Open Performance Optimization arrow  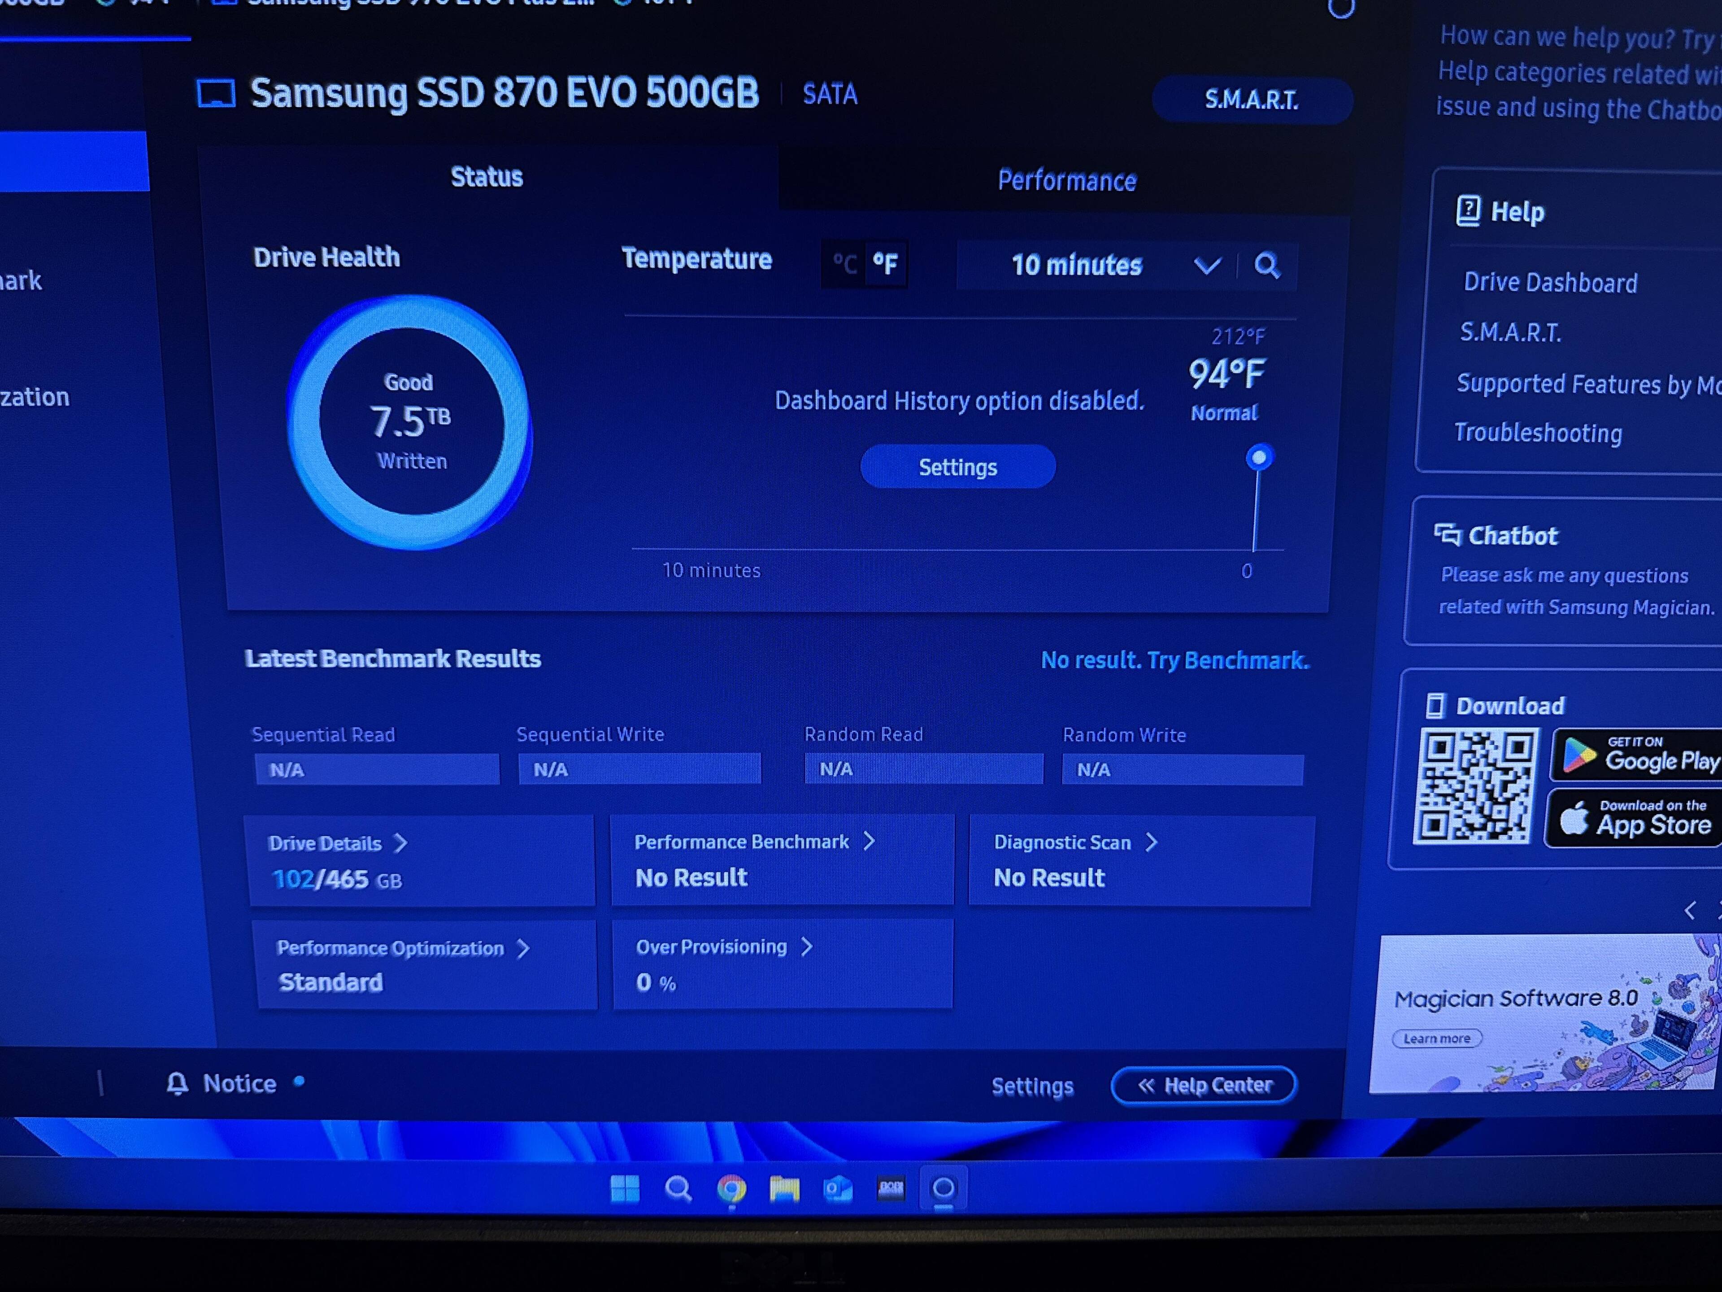[x=523, y=948]
